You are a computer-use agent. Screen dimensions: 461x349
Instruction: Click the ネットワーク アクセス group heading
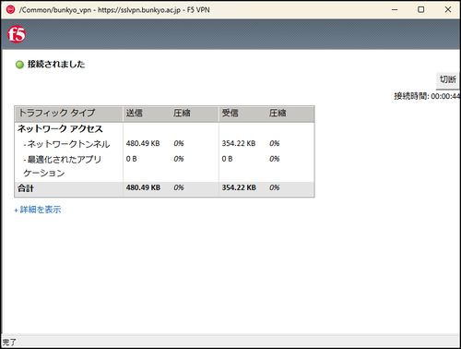(60, 128)
